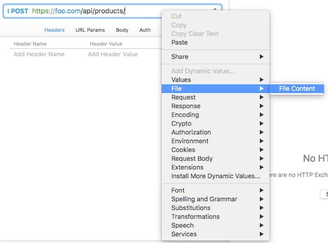Select File Content in the submenu
The height and width of the screenshot is (243, 328).
pos(297,88)
